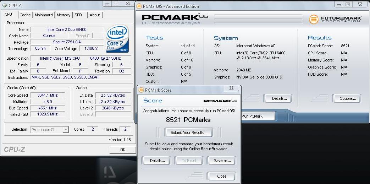Click the Futuremark Corporation logo
Screen dimensions: 370x184
[x=335, y=19]
